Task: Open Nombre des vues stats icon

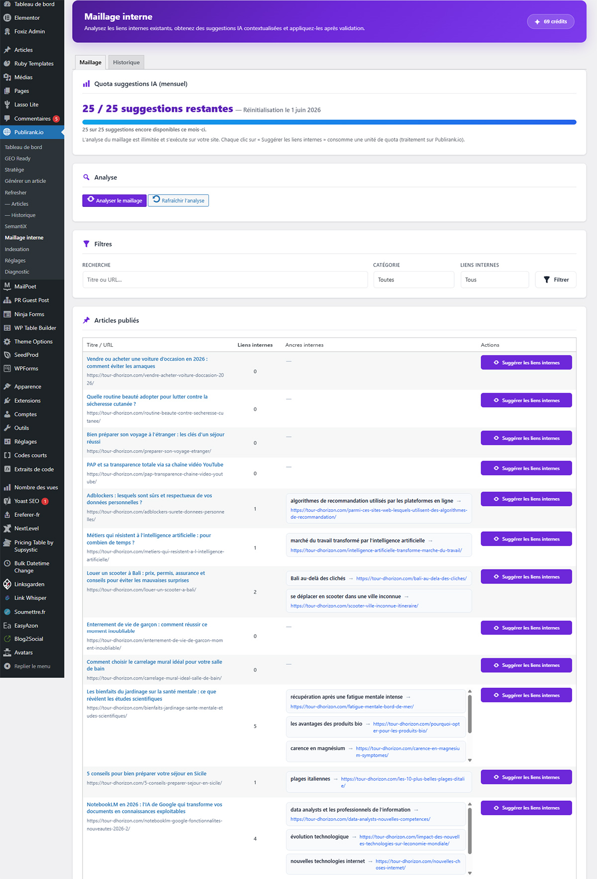Action: coord(7,488)
